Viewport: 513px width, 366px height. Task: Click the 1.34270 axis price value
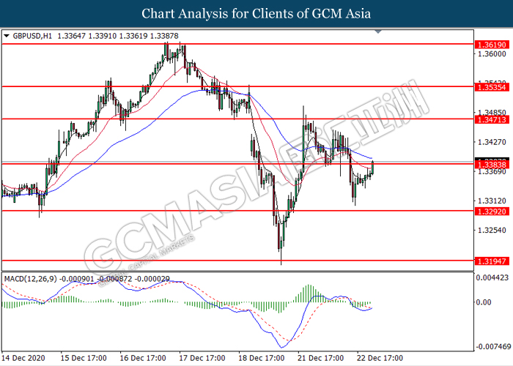(x=492, y=142)
